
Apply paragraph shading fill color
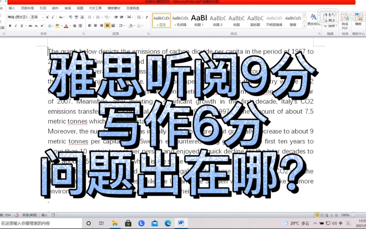point(130,26)
